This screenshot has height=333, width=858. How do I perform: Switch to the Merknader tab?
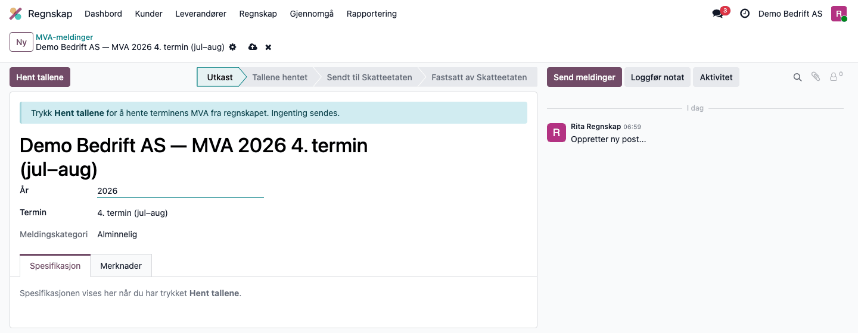pos(121,266)
